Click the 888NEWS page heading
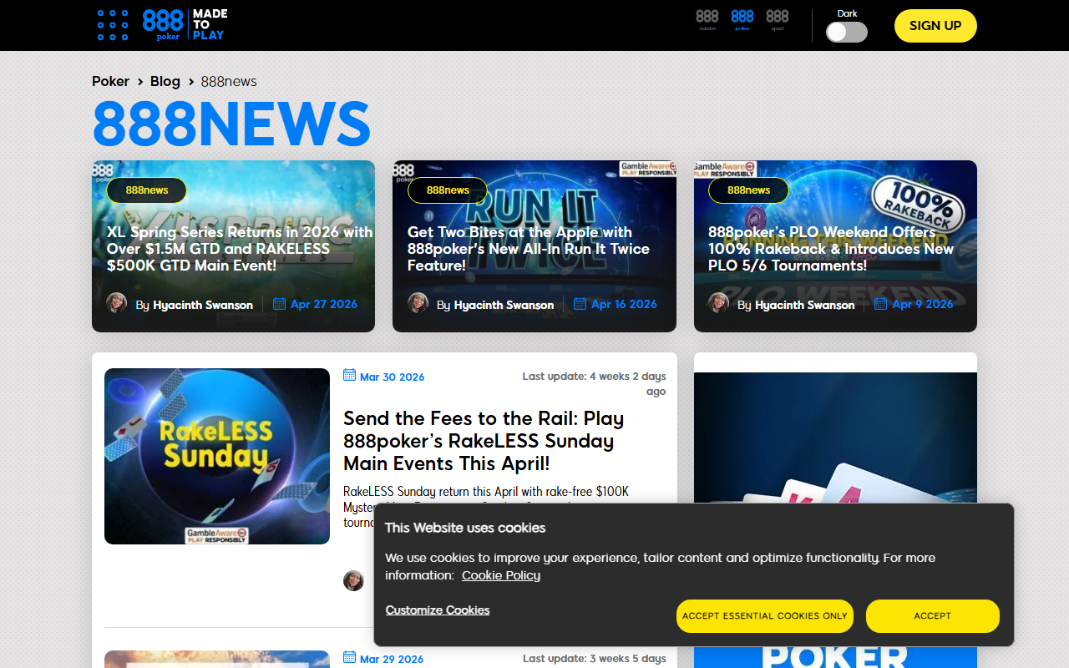Viewport: 1069px width, 668px height. click(231, 124)
